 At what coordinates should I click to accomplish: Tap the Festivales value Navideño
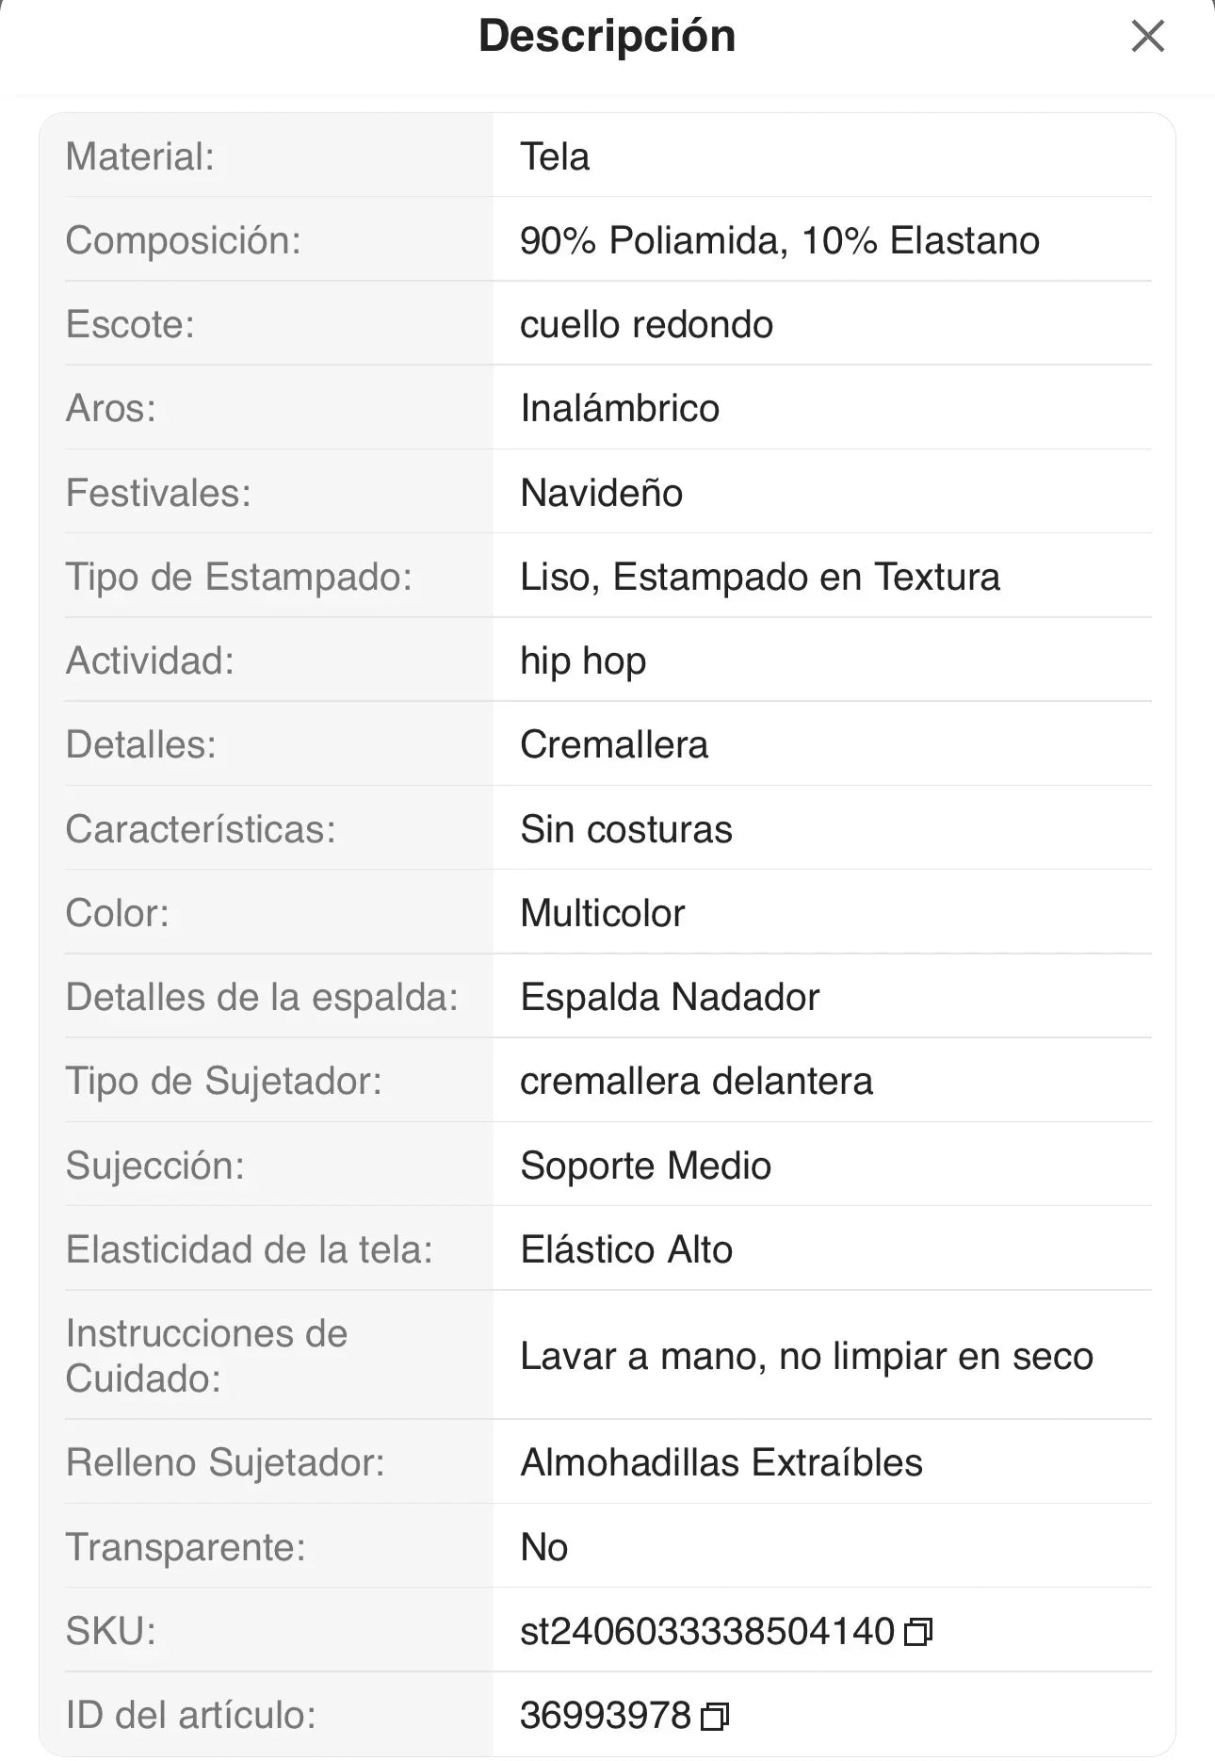(601, 493)
